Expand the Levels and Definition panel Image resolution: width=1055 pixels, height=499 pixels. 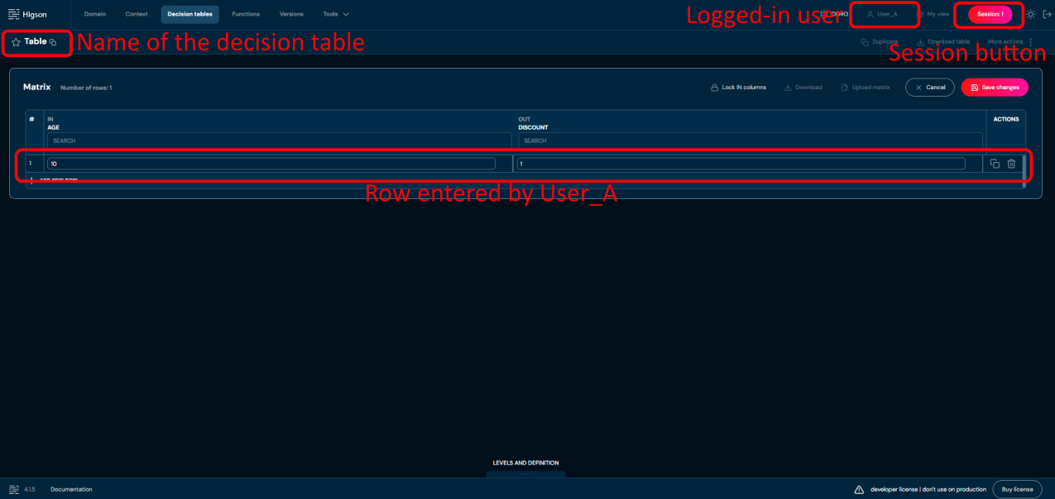tap(525, 463)
